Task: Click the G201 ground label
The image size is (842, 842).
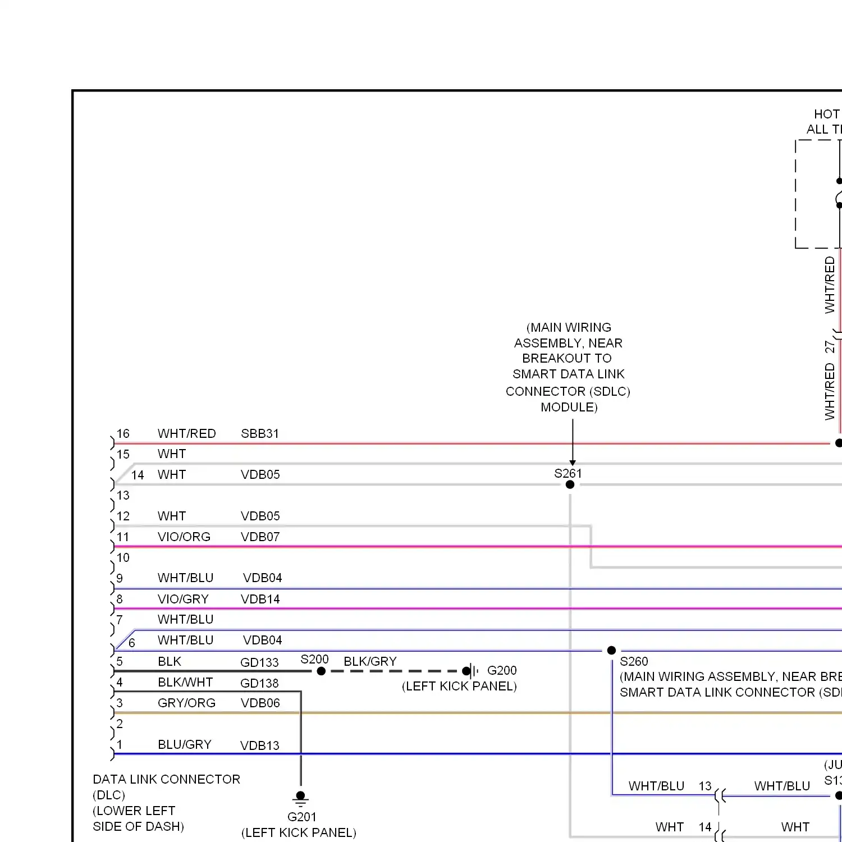Action: (x=302, y=817)
